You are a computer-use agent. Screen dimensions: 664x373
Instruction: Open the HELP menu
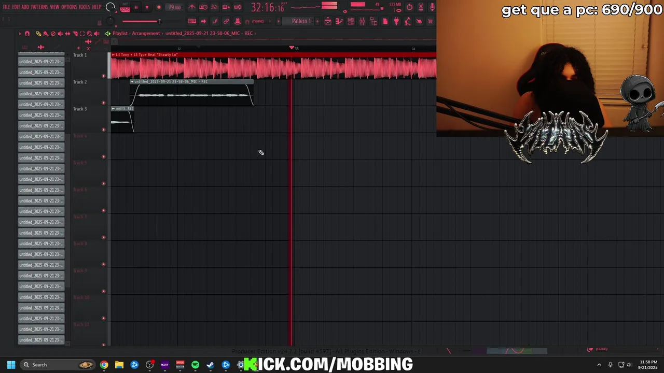click(96, 7)
